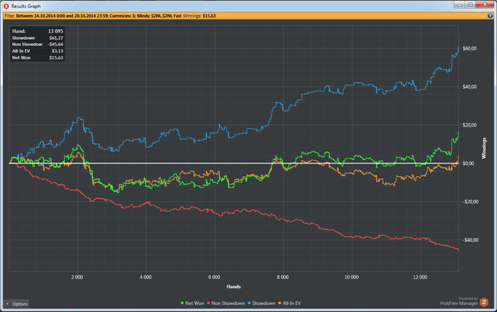The image size is (497, 312).
Task: Click the $0,00 axis label
Action: [468, 163]
